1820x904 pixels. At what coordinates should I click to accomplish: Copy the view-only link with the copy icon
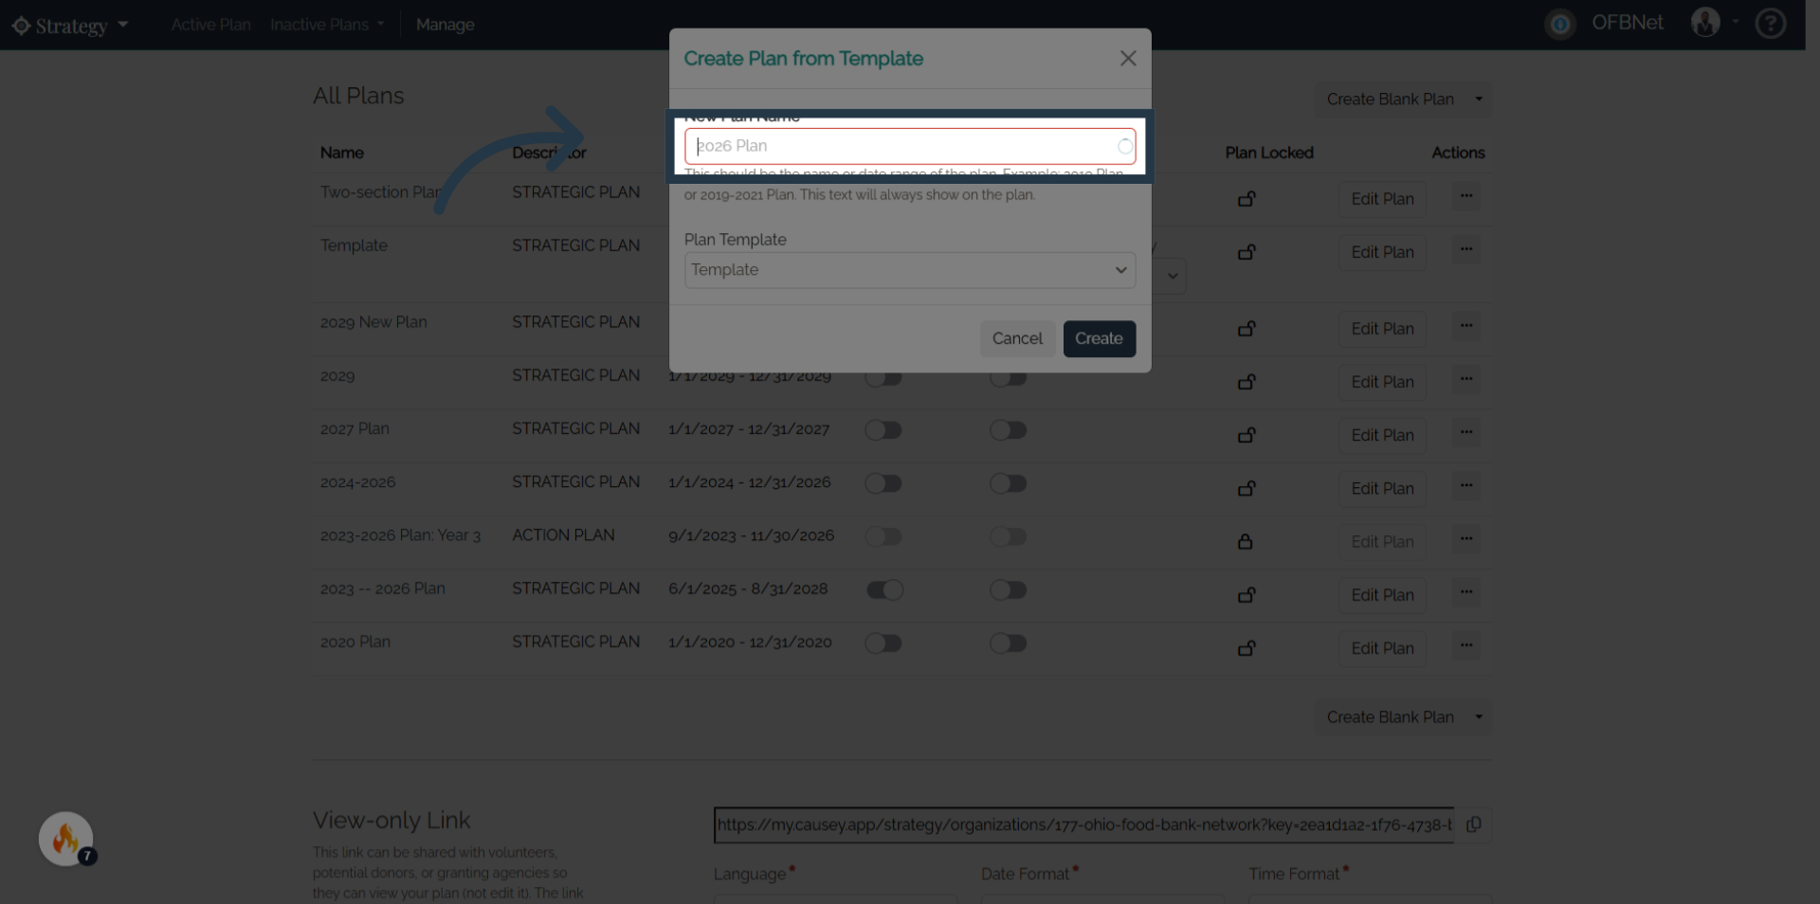(1473, 824)
